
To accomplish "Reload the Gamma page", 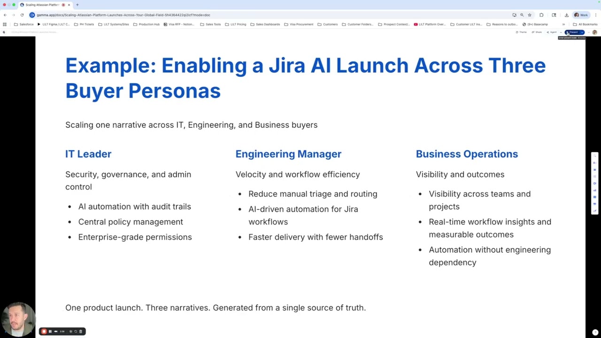I will click(x=22, y=15).
